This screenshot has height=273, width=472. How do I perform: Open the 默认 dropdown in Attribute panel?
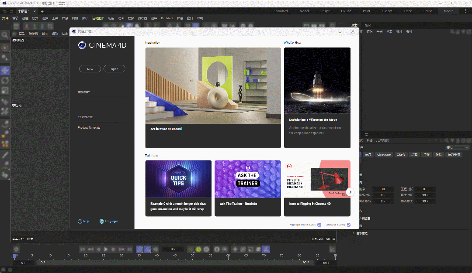tap(457, 148)
